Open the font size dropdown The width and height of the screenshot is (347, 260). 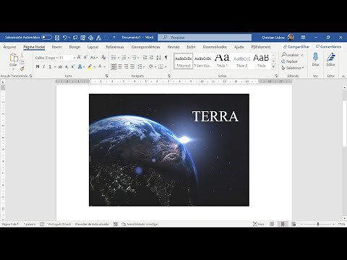pyautogui.click(x=74, y=58)
